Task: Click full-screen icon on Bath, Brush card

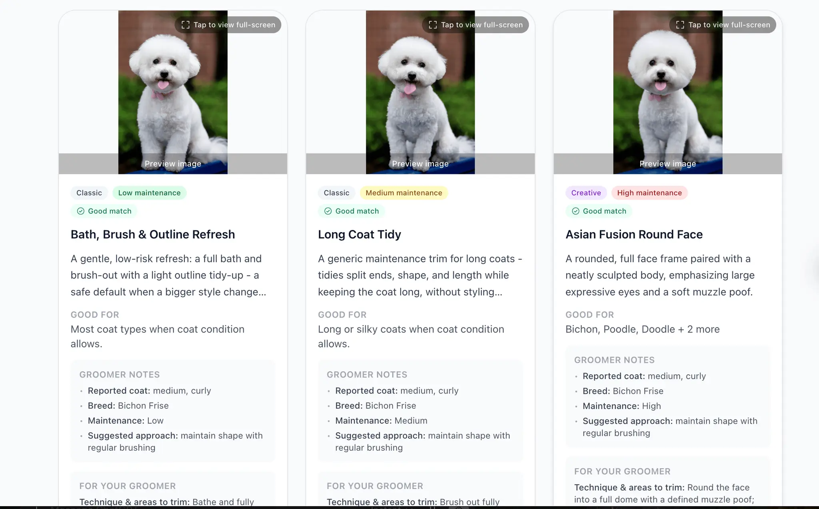Action: tap(186, 25)
